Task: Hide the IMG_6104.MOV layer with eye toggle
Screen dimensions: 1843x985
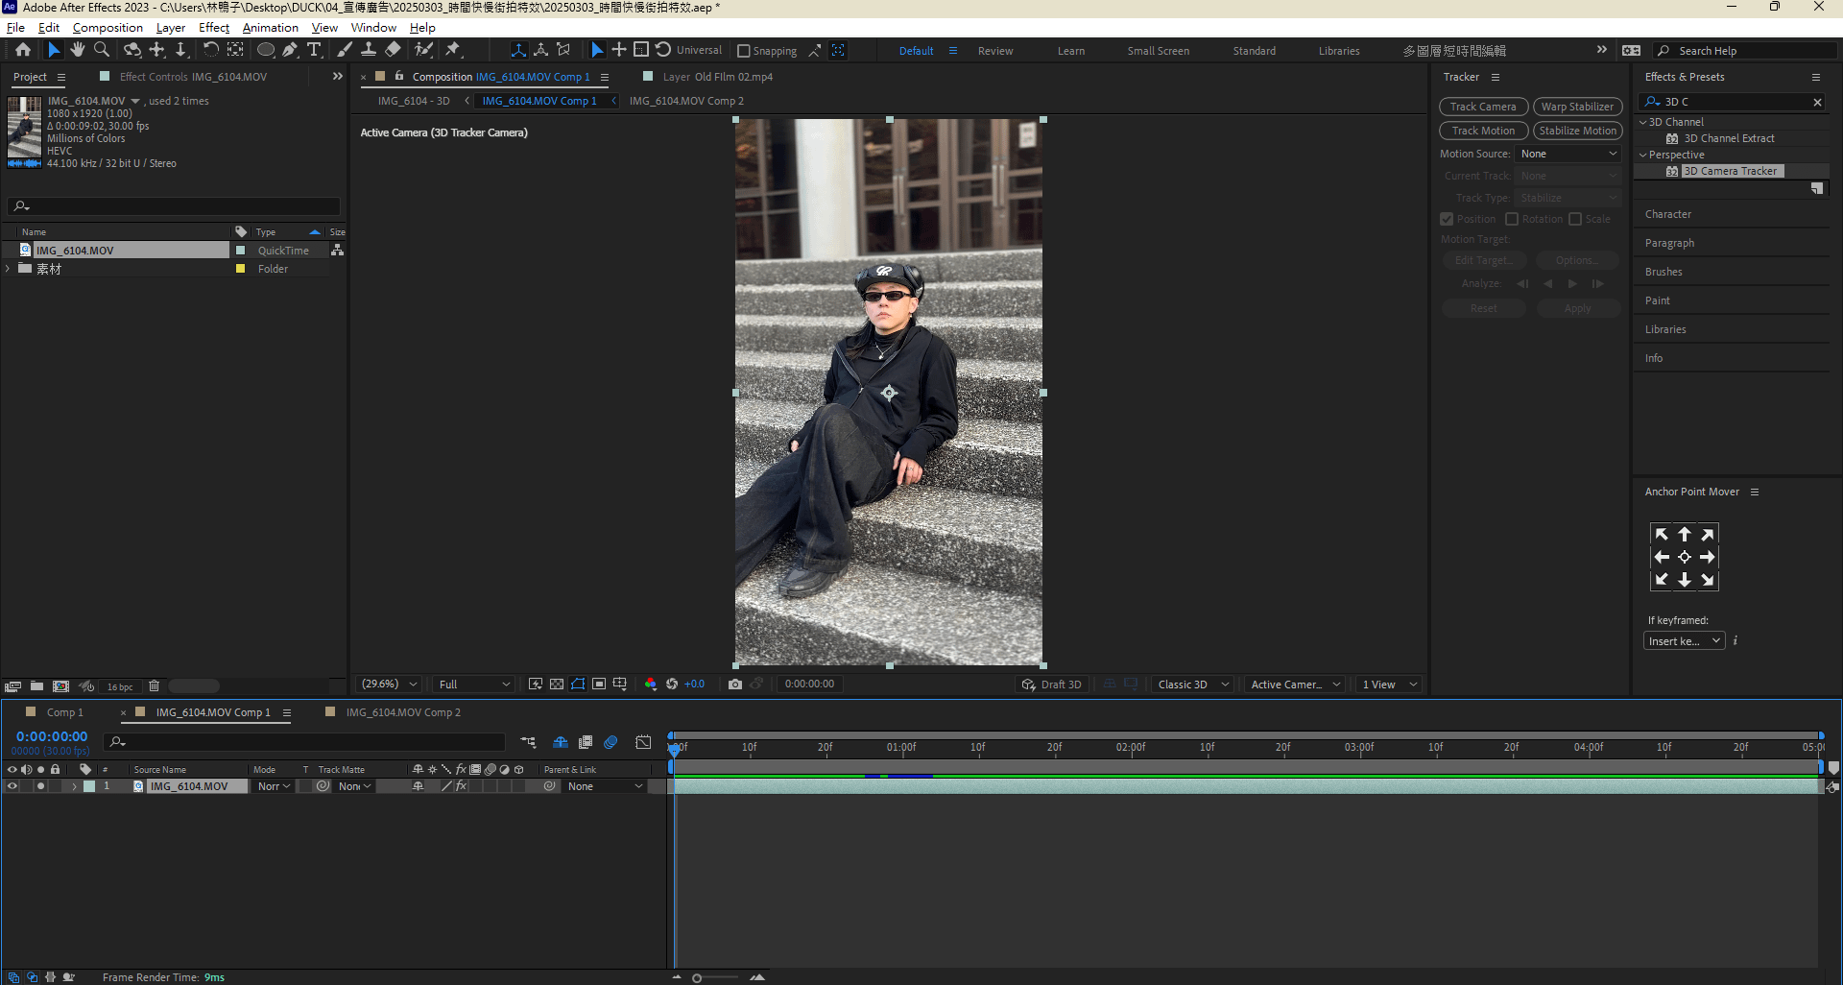Action: click(12, 786)
